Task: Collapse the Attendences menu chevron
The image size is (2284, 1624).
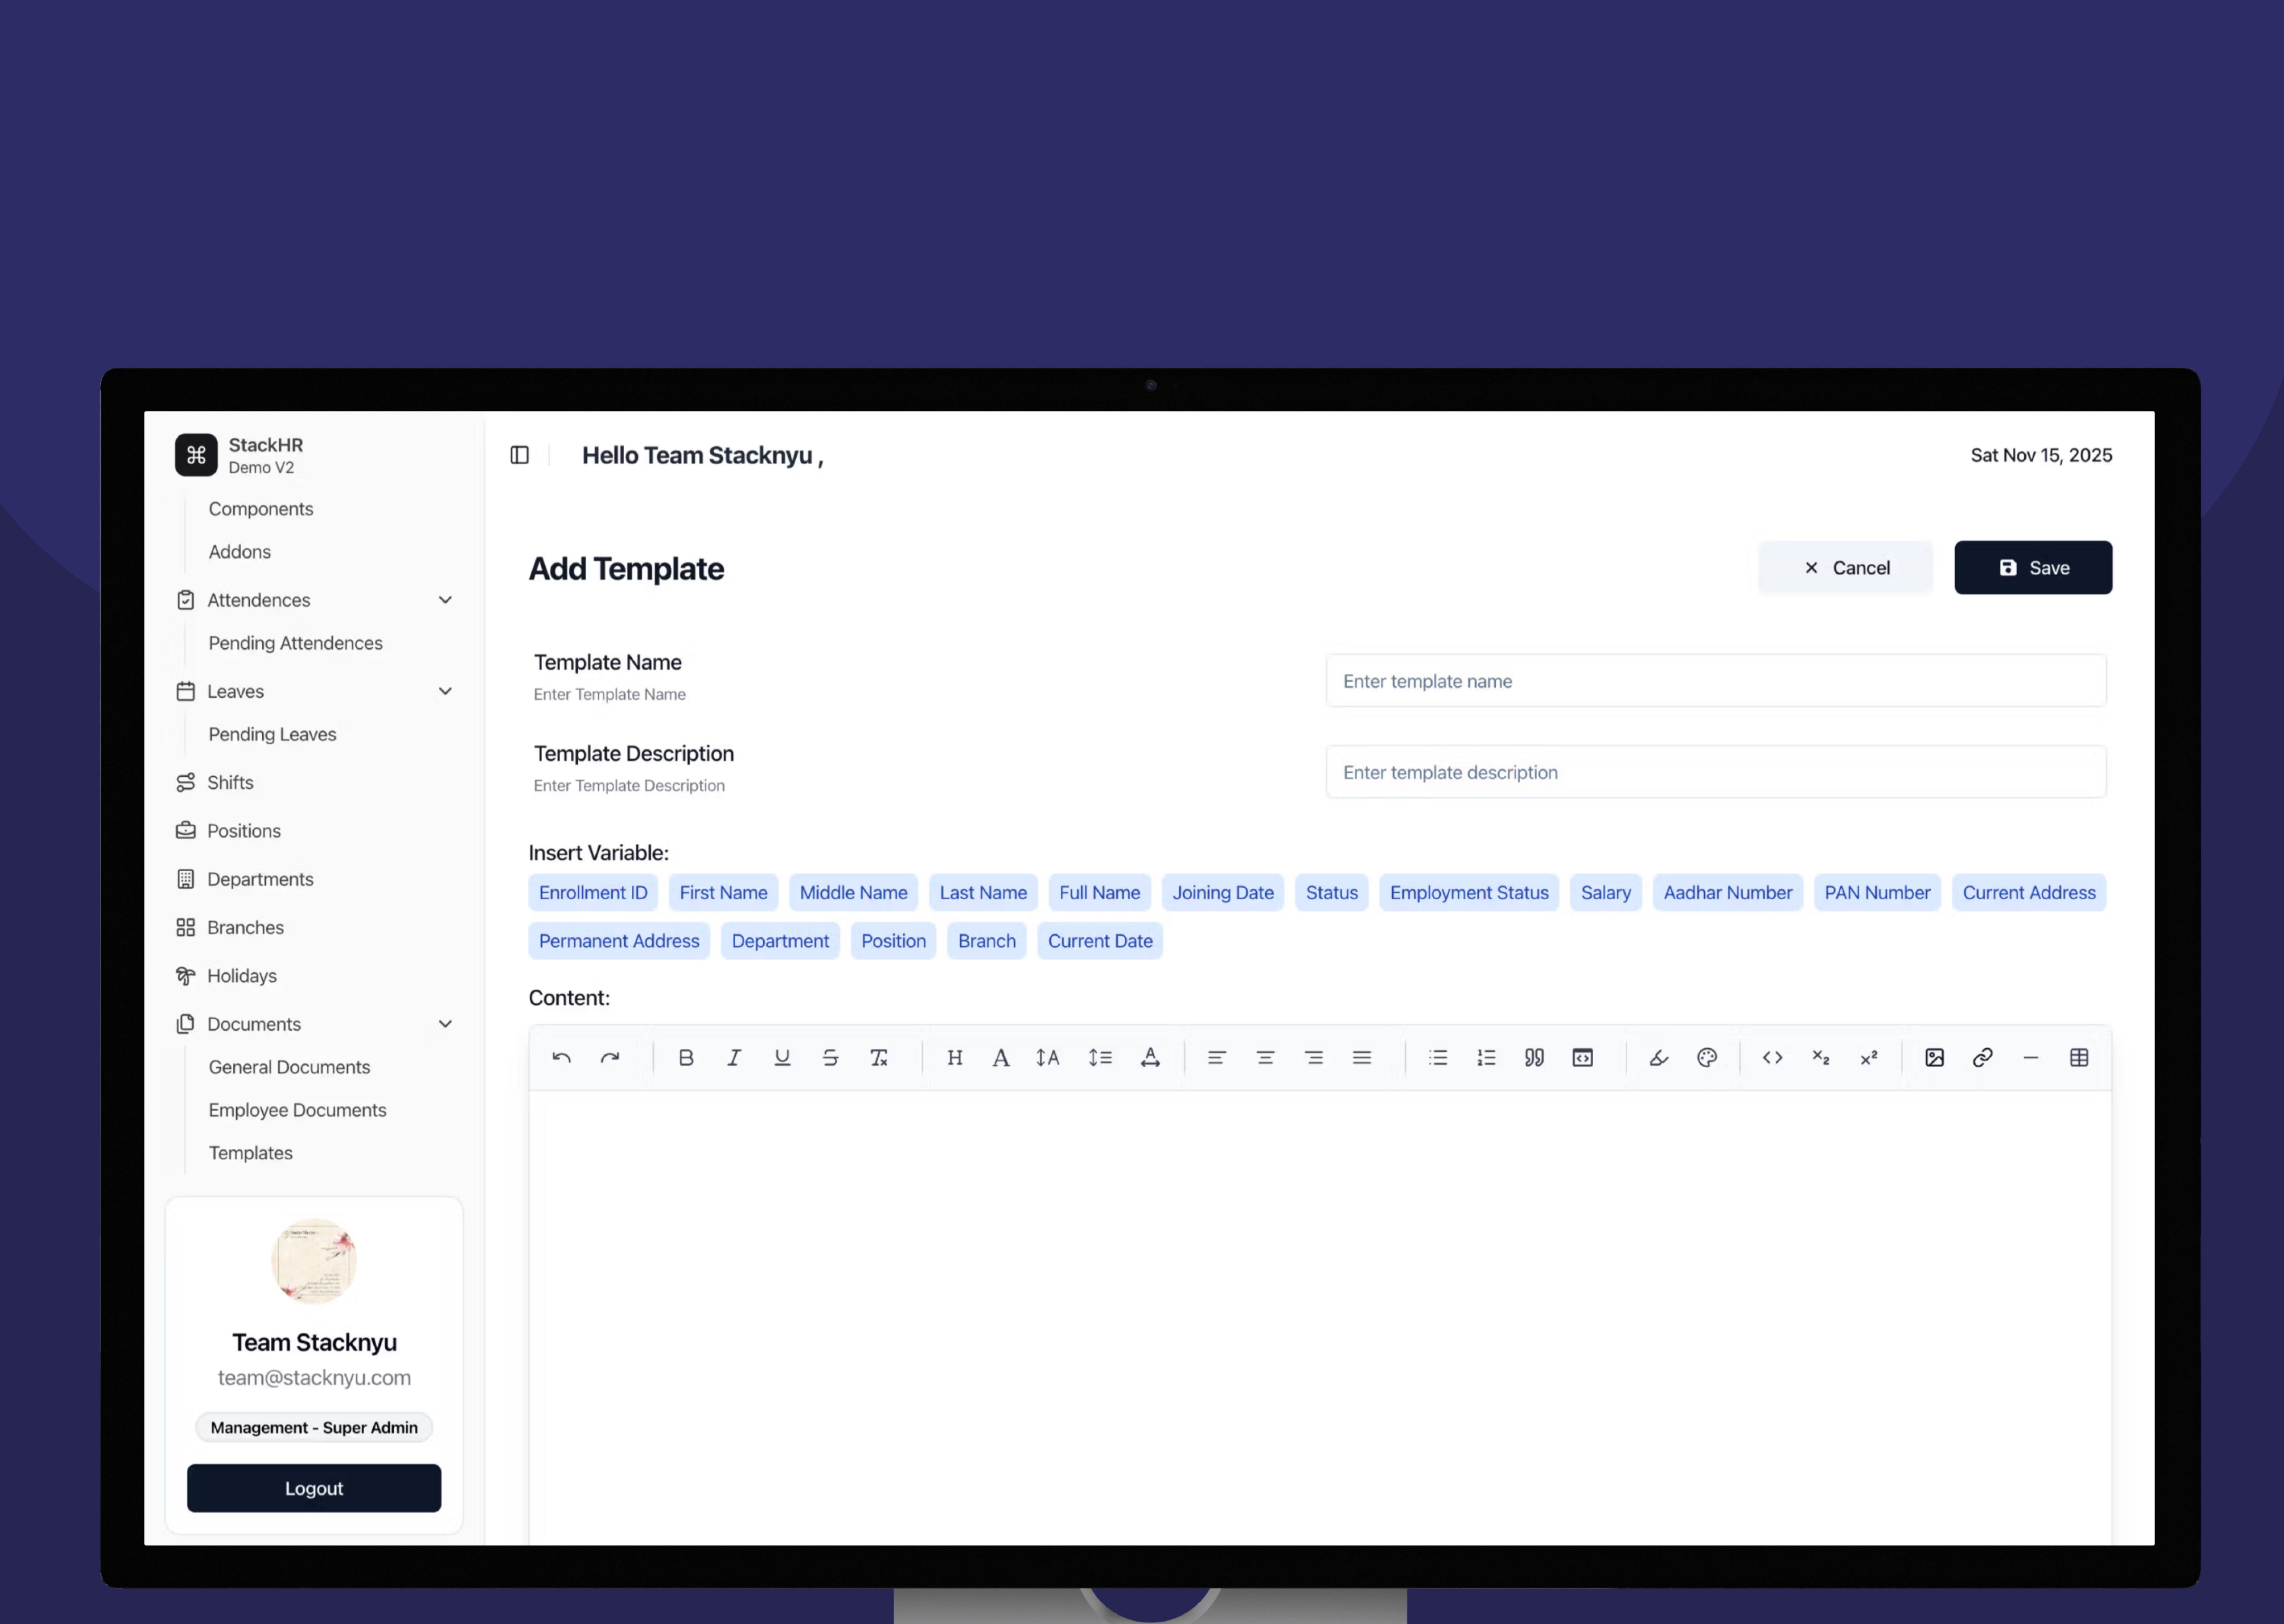Action: click(x=445, y=600)
